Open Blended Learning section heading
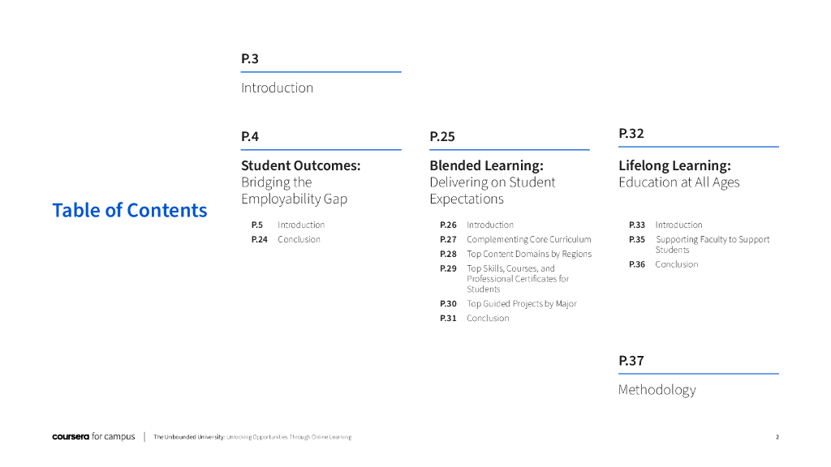 (x=486, y=165)
